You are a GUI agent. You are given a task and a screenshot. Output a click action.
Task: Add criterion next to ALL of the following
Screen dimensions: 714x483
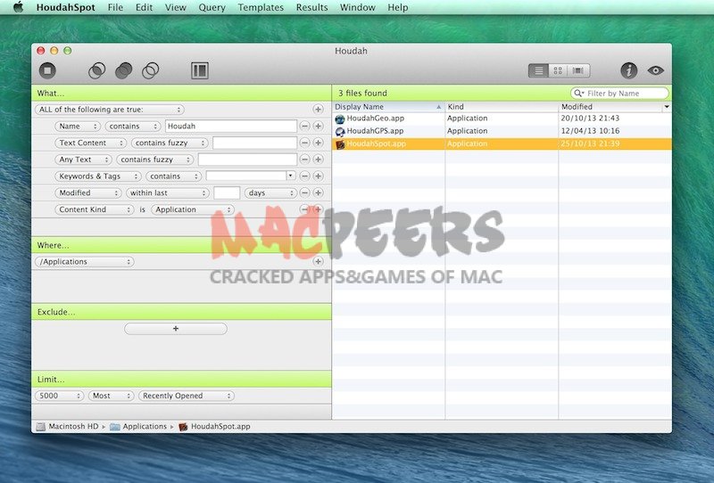318,110
